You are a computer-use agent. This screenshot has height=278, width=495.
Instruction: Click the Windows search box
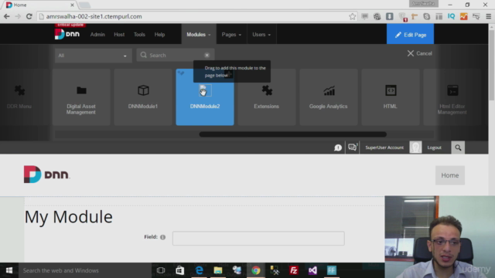(85, 270)
